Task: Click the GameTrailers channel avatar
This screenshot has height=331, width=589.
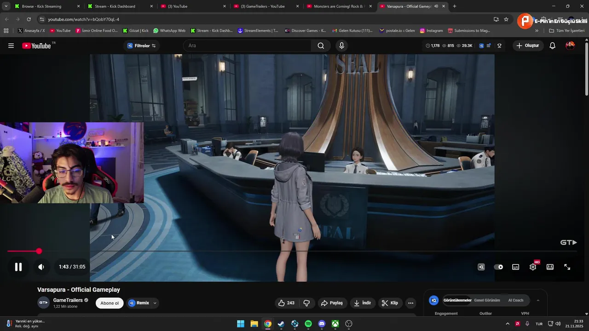Action: 43,302
